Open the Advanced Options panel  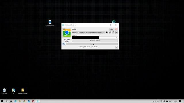click(x=95, y=41)
